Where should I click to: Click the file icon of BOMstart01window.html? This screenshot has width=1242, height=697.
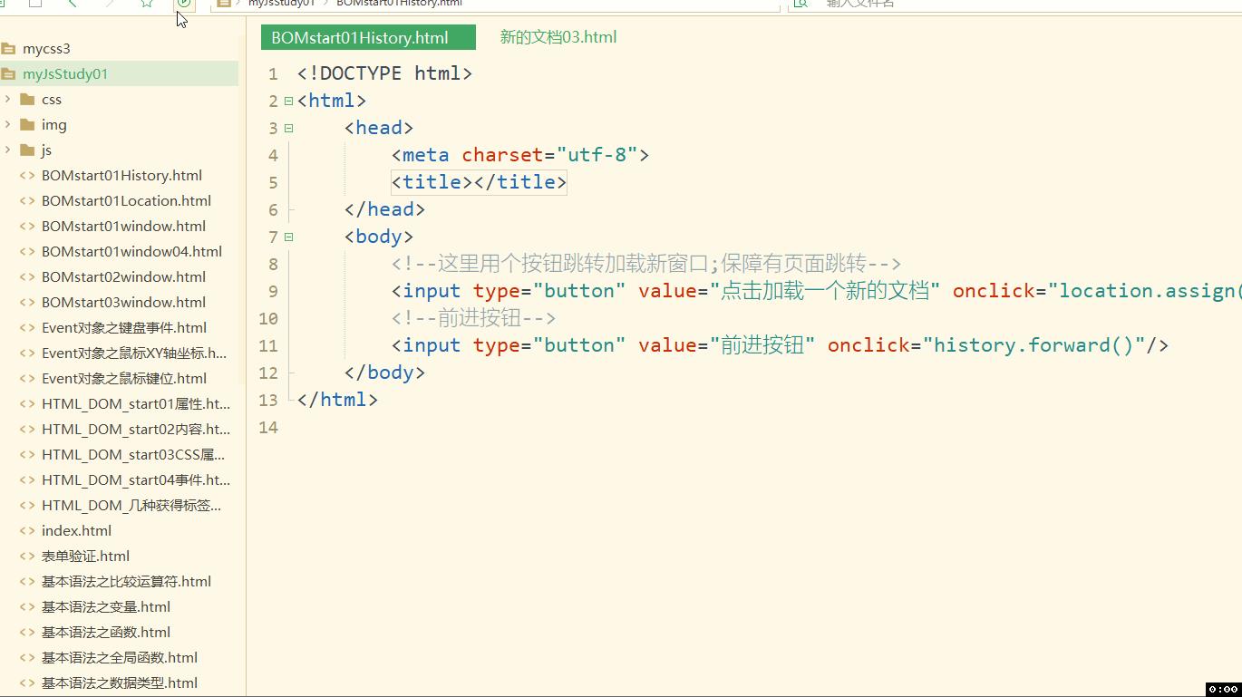[x=27, y=227]
